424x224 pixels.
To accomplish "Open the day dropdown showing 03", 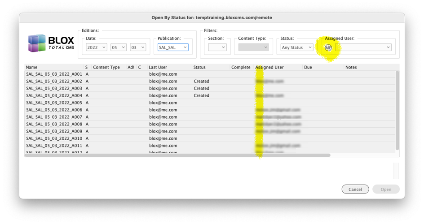I will pos(138,47).
